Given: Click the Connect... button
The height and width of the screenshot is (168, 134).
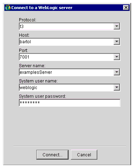Looking at the screenshot, I should pyautogui.click(x=52, y=155).
